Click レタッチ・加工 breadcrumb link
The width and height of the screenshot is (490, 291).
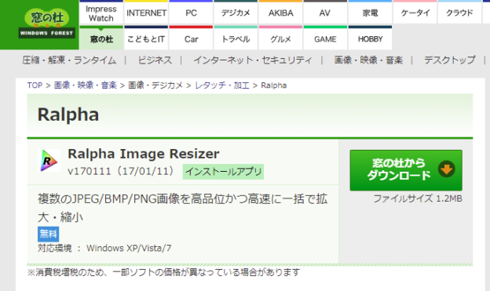tap(222, 85)
